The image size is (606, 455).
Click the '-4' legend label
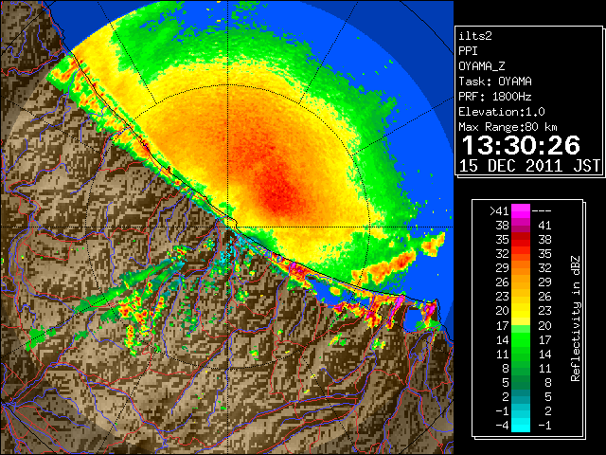(502, 426)
